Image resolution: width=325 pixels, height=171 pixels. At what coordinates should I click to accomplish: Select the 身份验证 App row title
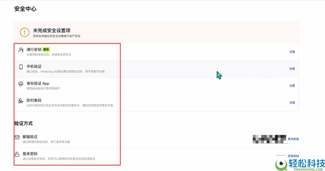tap(38, 83)
